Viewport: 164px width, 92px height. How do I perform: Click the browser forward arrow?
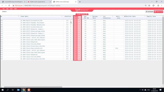(6, 6)
